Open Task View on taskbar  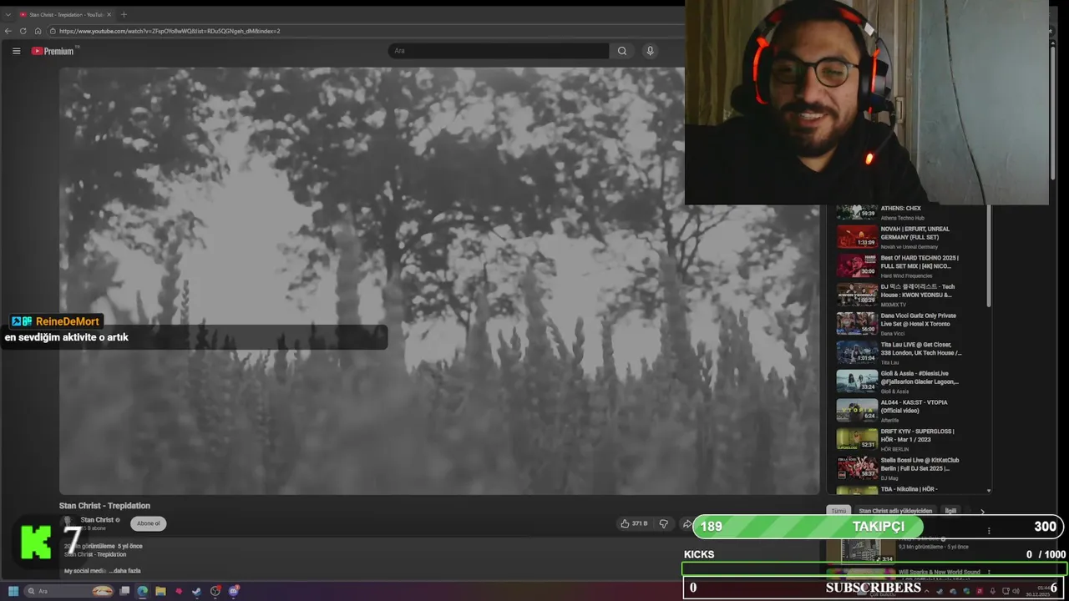124,591
